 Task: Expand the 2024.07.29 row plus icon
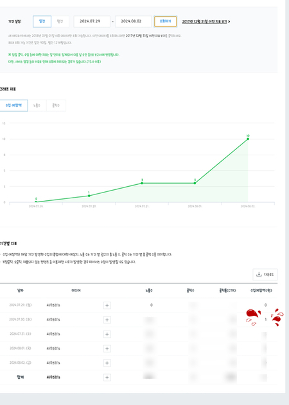click(107, 306)
